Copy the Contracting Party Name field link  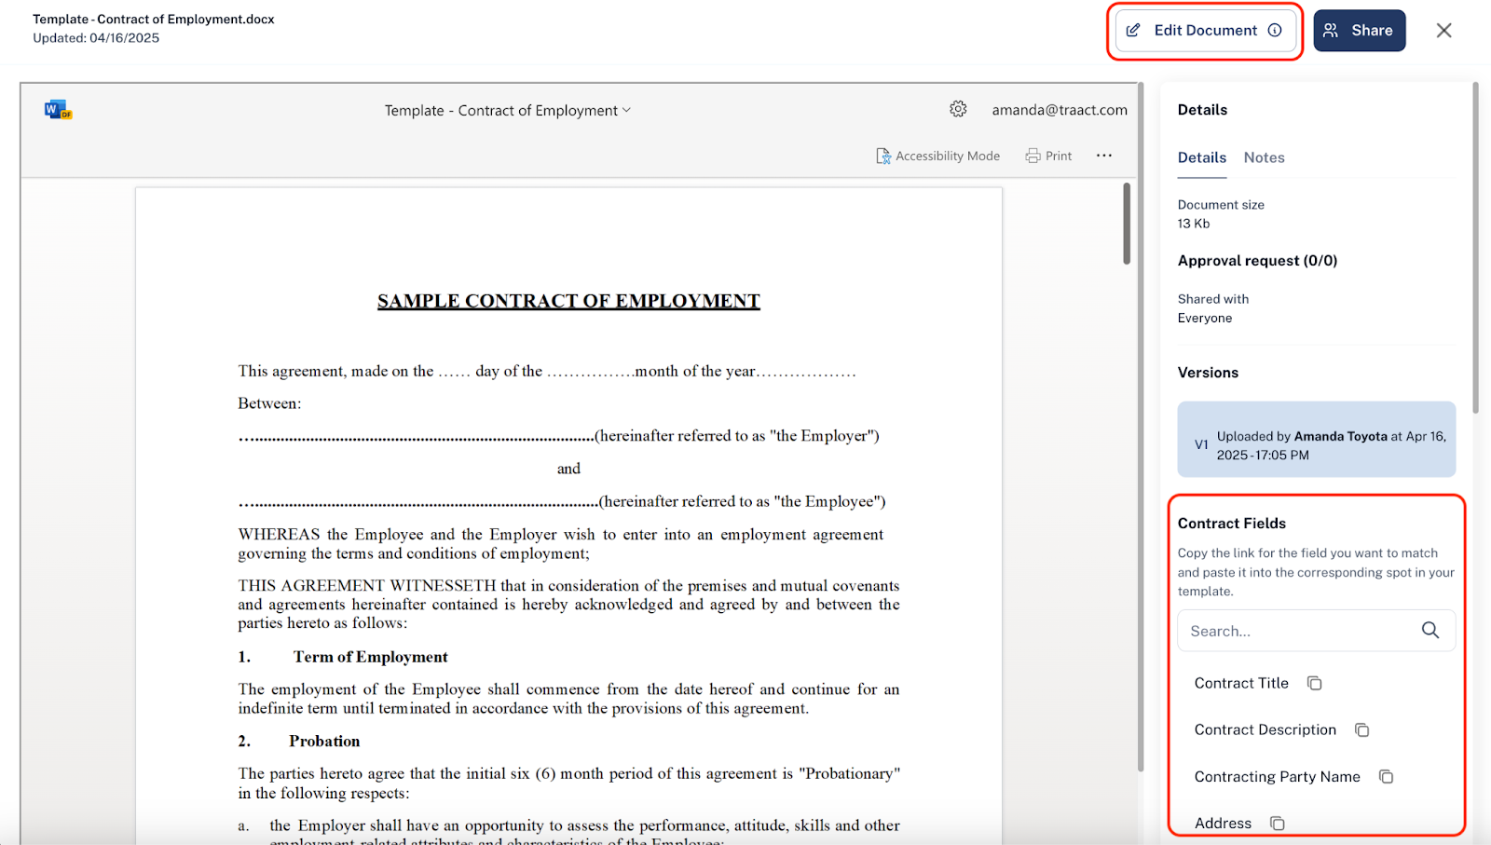pos(1387,777)
